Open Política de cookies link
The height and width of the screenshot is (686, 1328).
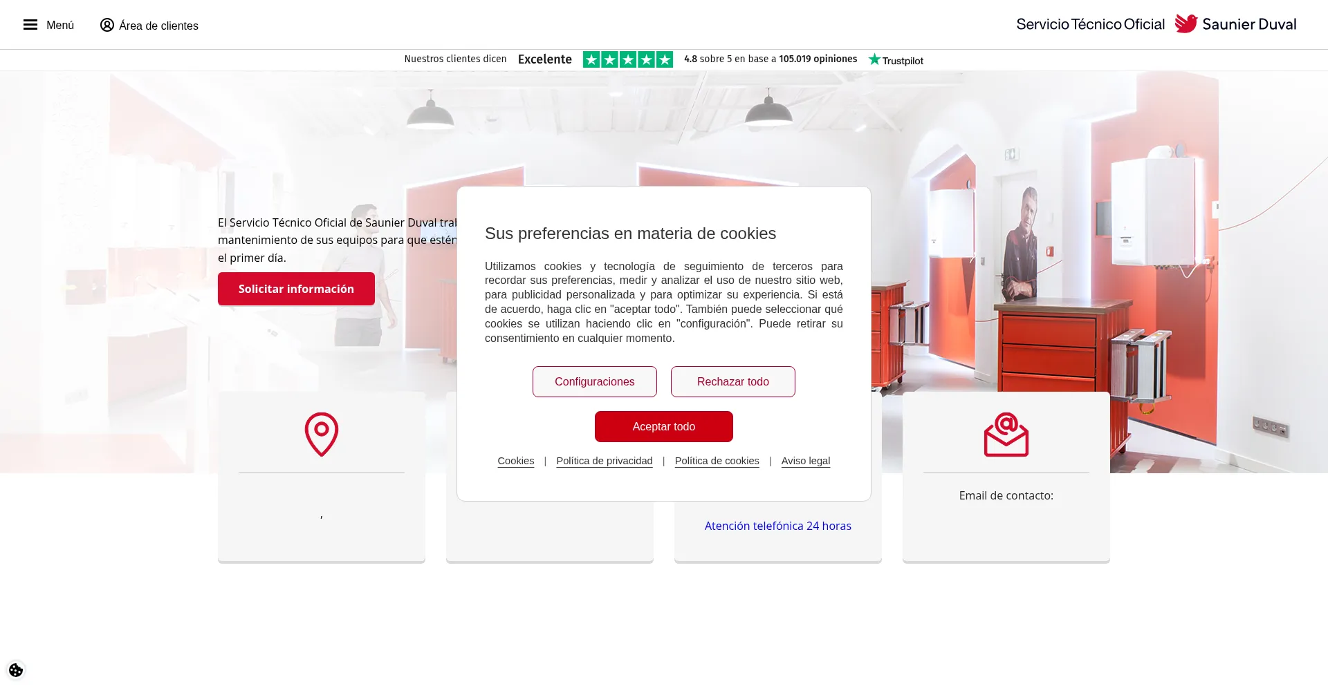[x=717, y=461]
